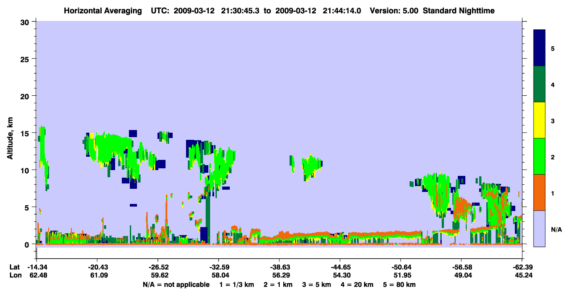The image size is (580, 297).
Task: Click '4 = 20 km' in the footer key
Action: pos(357,285)
